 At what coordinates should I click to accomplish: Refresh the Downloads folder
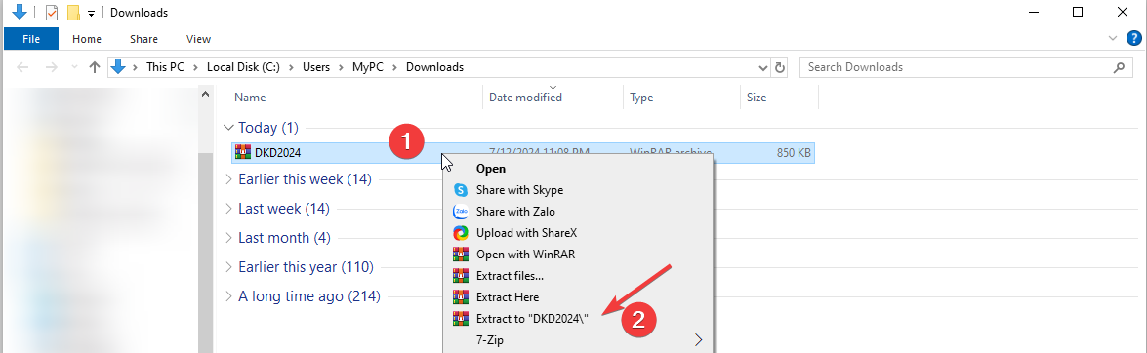(x=780, y=67)
